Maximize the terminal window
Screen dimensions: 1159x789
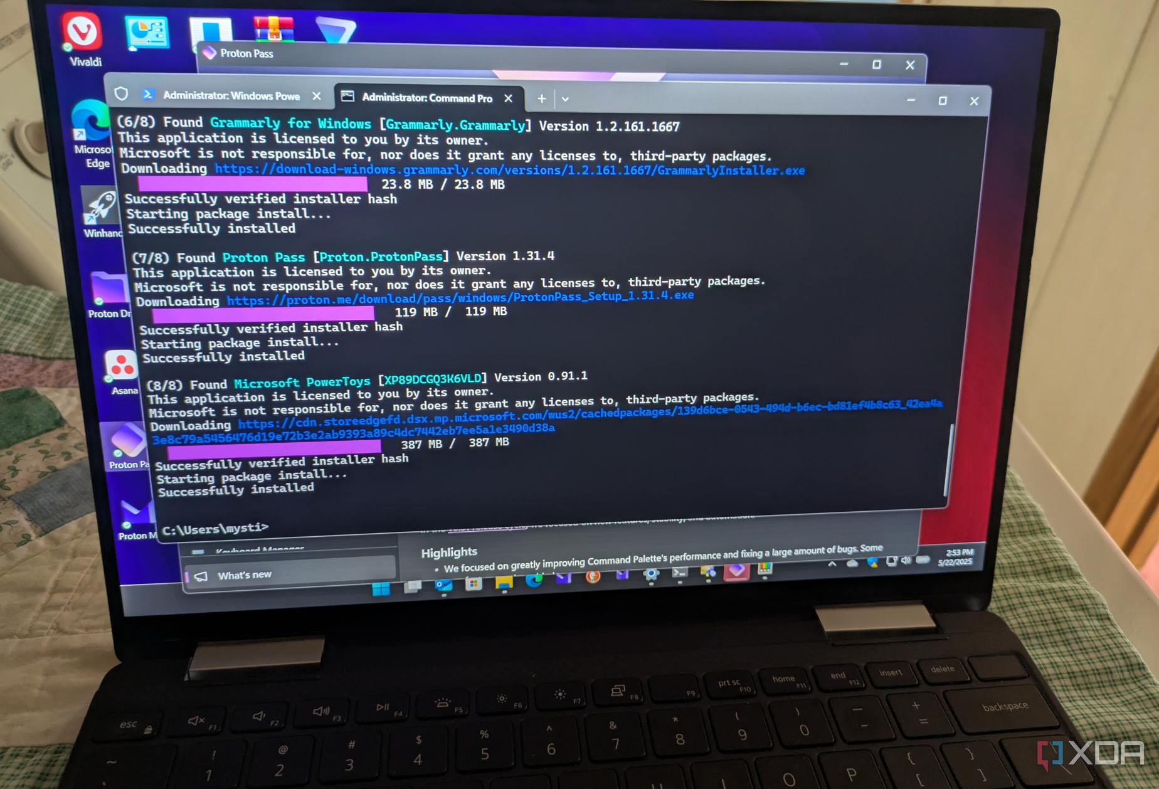(x=942, y=100)
